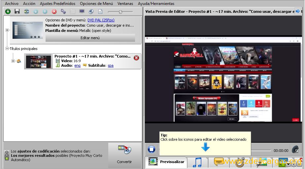305x169 pixels.
Task: Click the Editar menú button
Action: 90,38
